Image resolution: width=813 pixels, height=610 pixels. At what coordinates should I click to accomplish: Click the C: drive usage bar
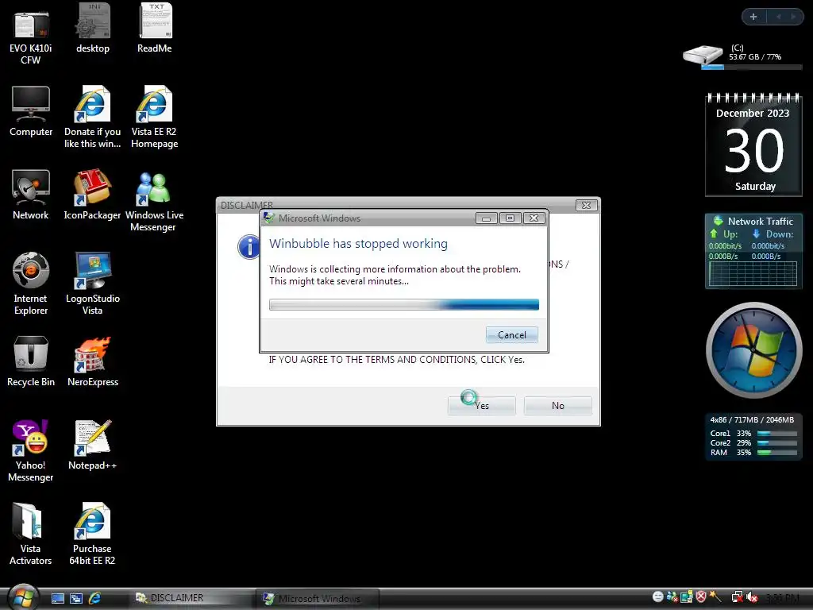click(752, 67)
